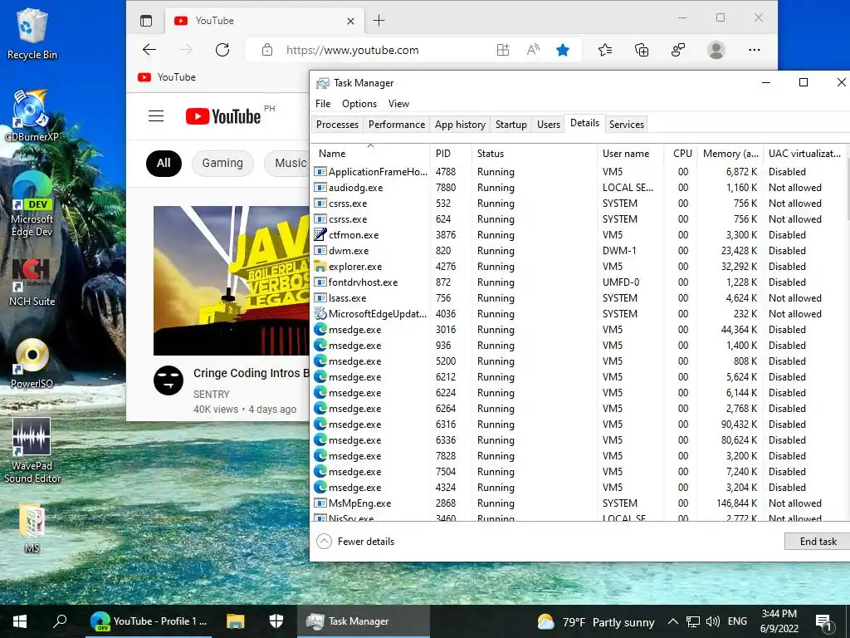The image size is (850, 638).
Task: Go back in Edge browser
Action: coord(149,50)
